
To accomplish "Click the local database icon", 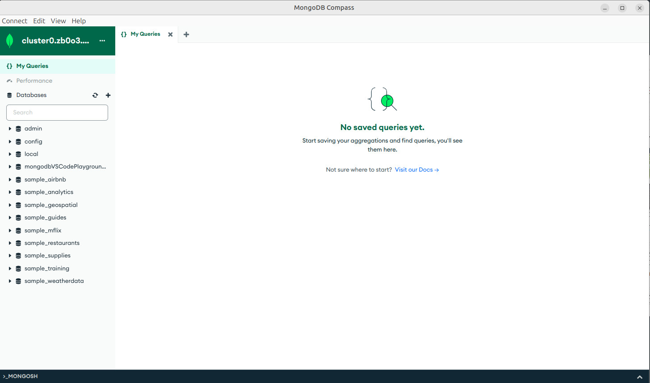I will coord(18,154).
